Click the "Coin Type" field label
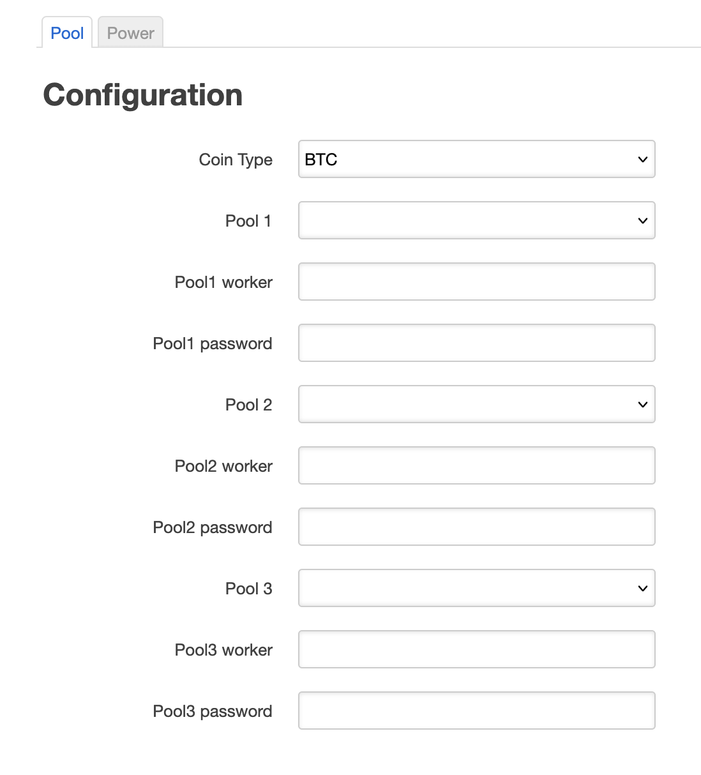 236,160
